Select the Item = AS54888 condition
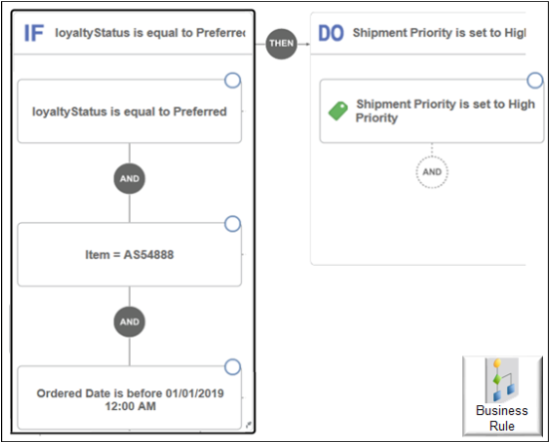 coord(130,255)
